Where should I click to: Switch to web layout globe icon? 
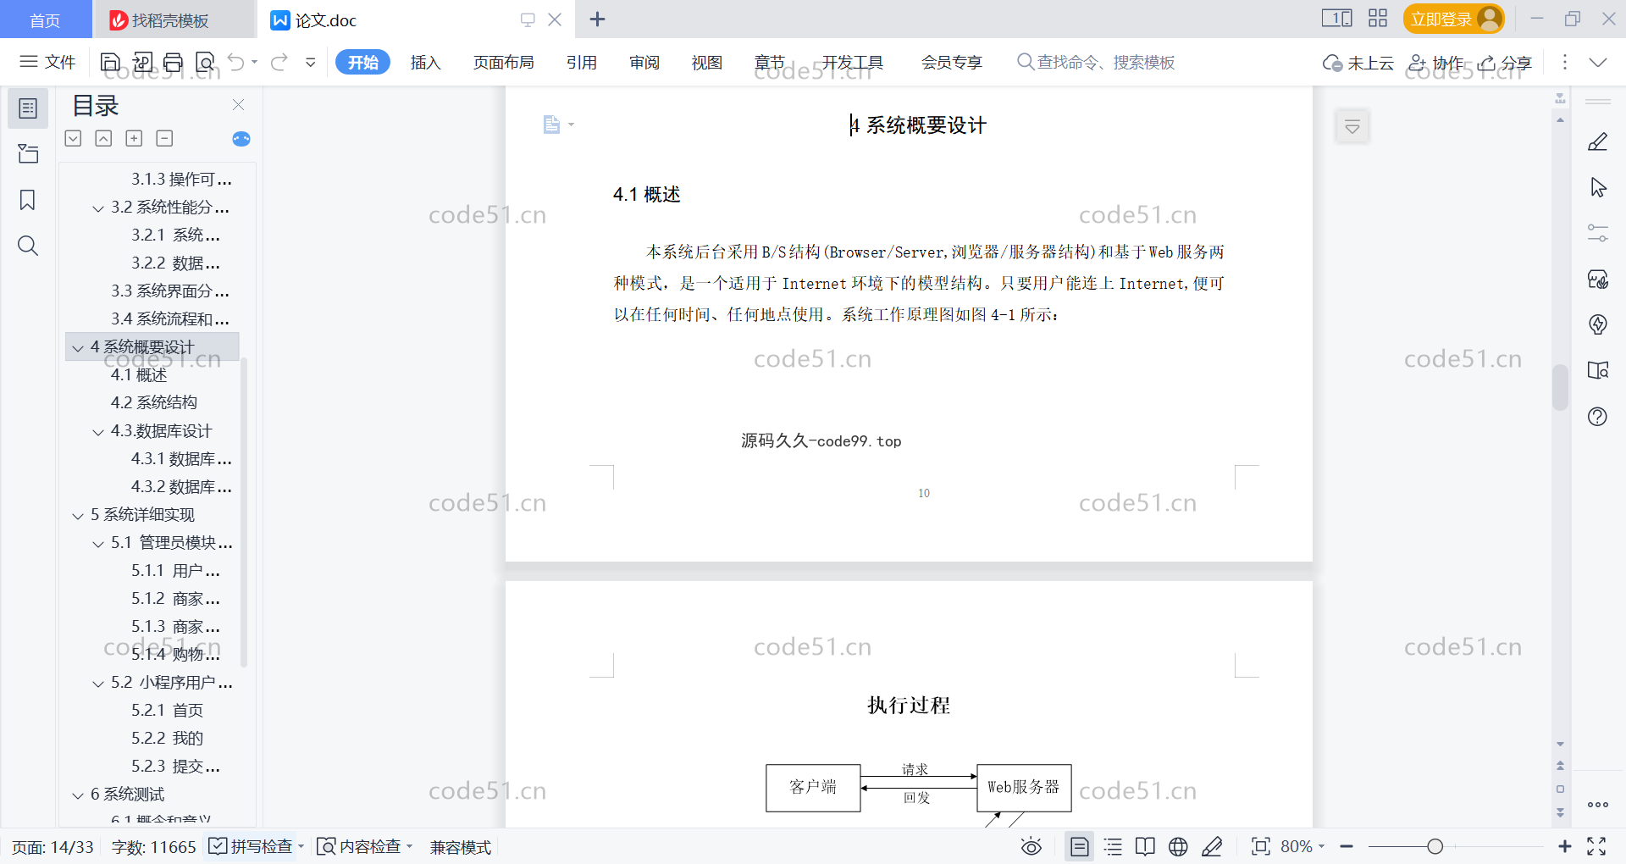click(x=1178, y=846)
